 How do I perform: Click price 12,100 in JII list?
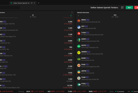tap(70, 86)
